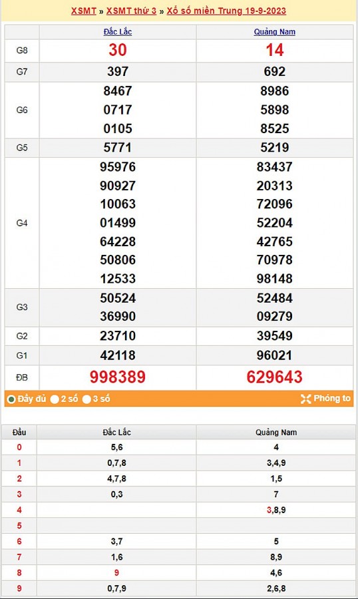The height and width of the screenshot is (599, 358).
Task: Click G4 number 70978
Action: click(275, 260)
